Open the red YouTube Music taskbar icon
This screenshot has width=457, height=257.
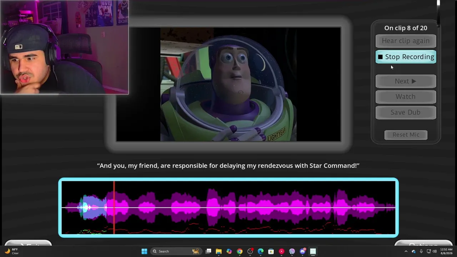[x=281, y=251]
